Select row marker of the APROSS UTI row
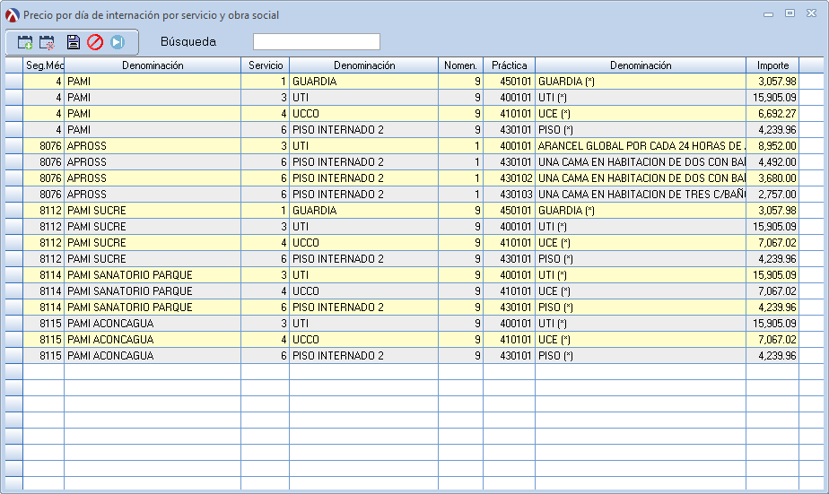Image resolution: width=829 pixels, height=494 pixels. (14, 146)
